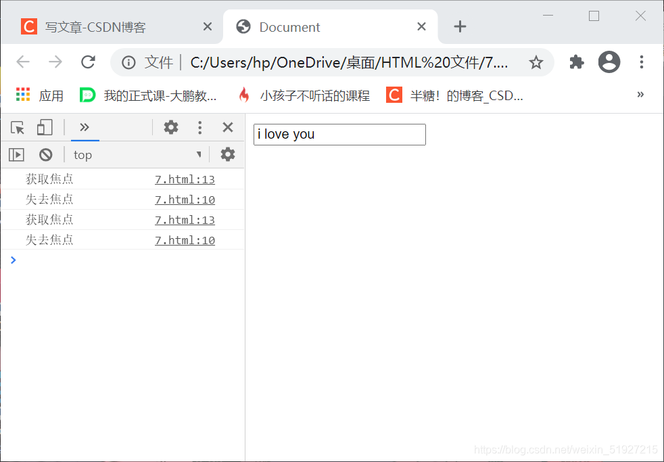Open DevTools customize three-dot menu
The image size is (664, 462).
click(200, 127)
